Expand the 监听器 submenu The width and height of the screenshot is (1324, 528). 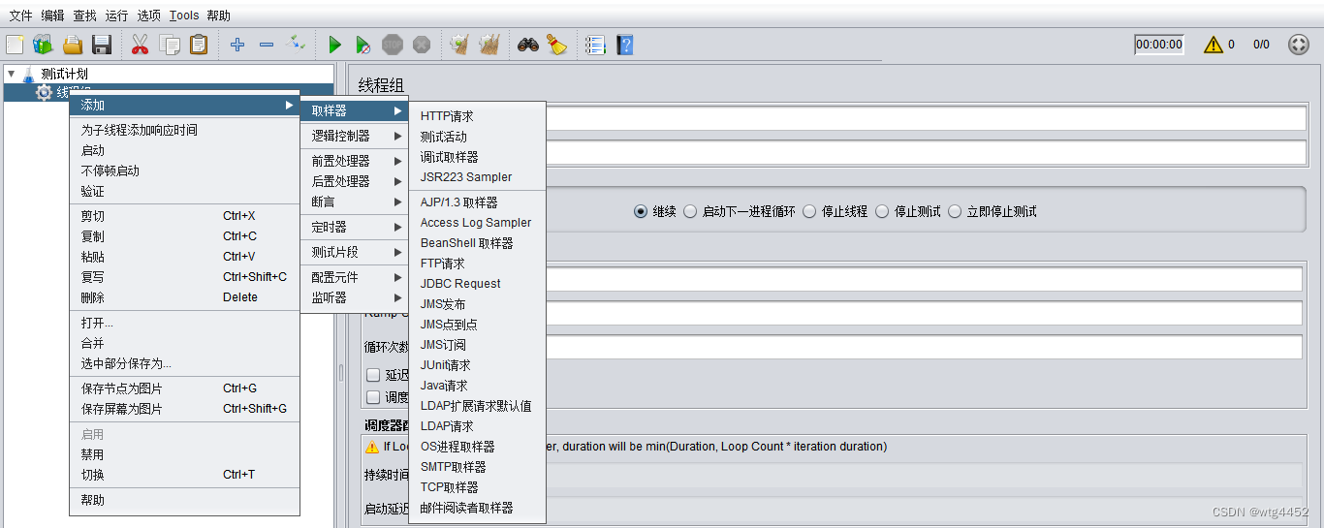(355, 297)
